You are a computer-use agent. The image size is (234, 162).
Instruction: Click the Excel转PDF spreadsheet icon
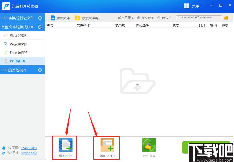click(x=6, y=53)
